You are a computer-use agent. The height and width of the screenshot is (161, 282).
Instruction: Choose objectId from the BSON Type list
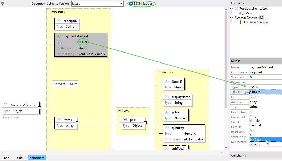[255, 144]
